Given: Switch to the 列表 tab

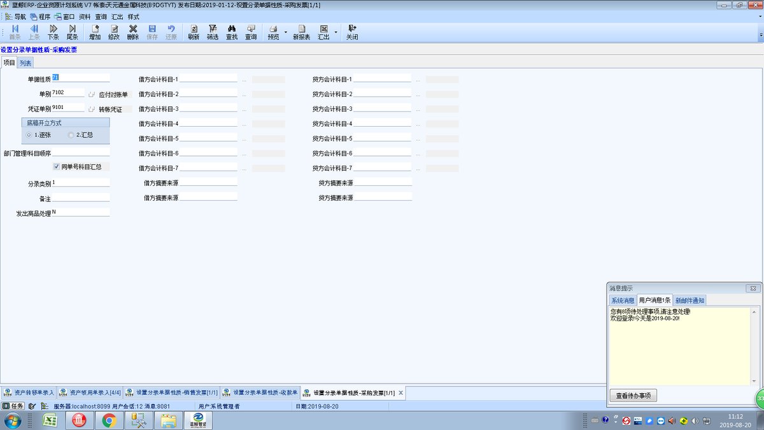Looking at the screenshot, I should coord(25,62).
